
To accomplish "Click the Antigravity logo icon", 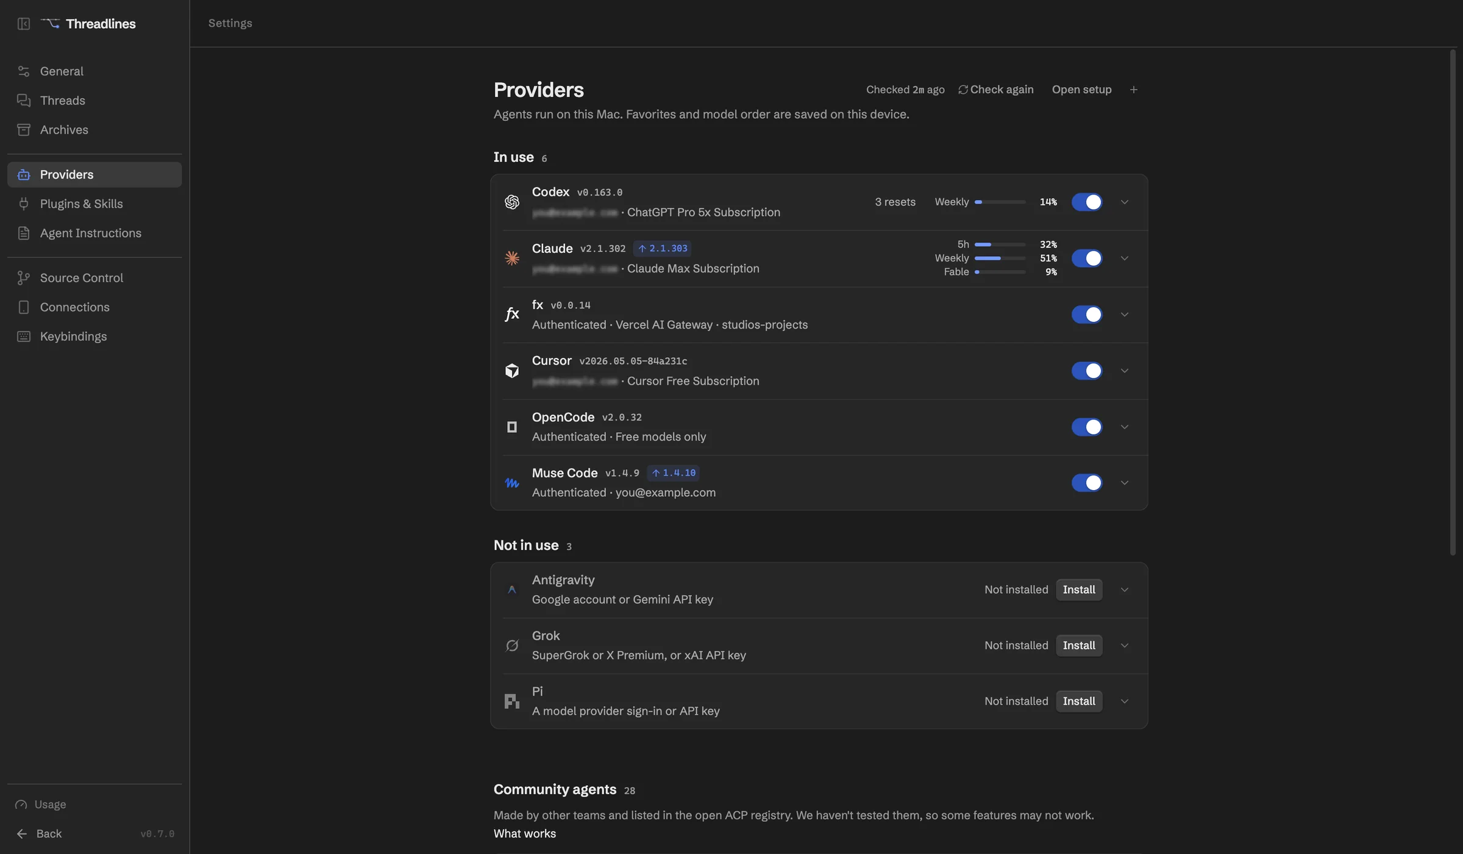I will 512,589.
